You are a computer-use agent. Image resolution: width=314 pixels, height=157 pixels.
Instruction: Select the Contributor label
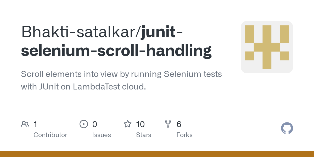50,135
